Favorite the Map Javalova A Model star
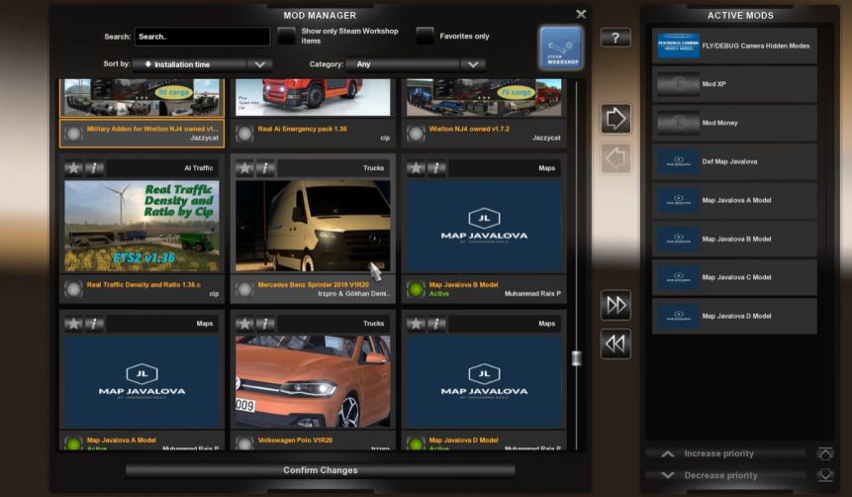The image size is (852, 497). [73, 324]
